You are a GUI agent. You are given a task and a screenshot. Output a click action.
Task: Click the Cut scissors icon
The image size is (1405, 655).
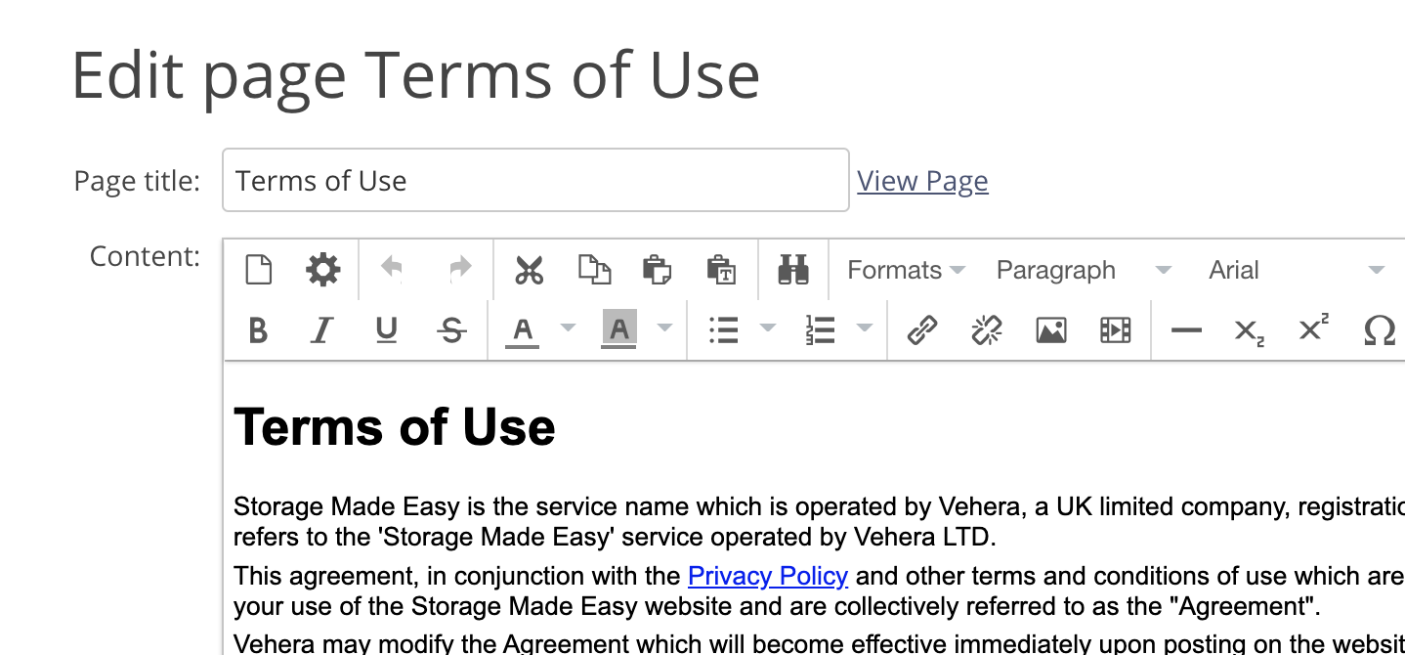[529, 270]
